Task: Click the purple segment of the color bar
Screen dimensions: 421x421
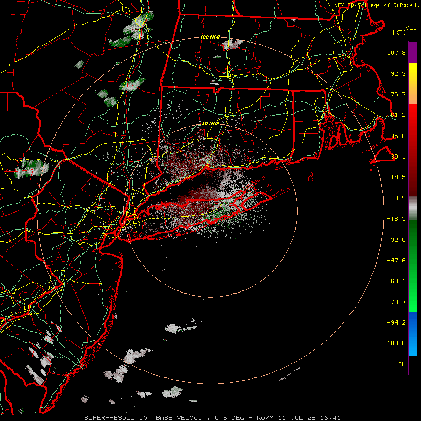Action: coord(413,52)
